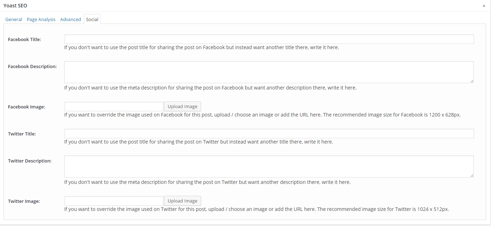This screenshot has width=491, height=226.
Task: Switch to the General tab
Action: point(13,19)
